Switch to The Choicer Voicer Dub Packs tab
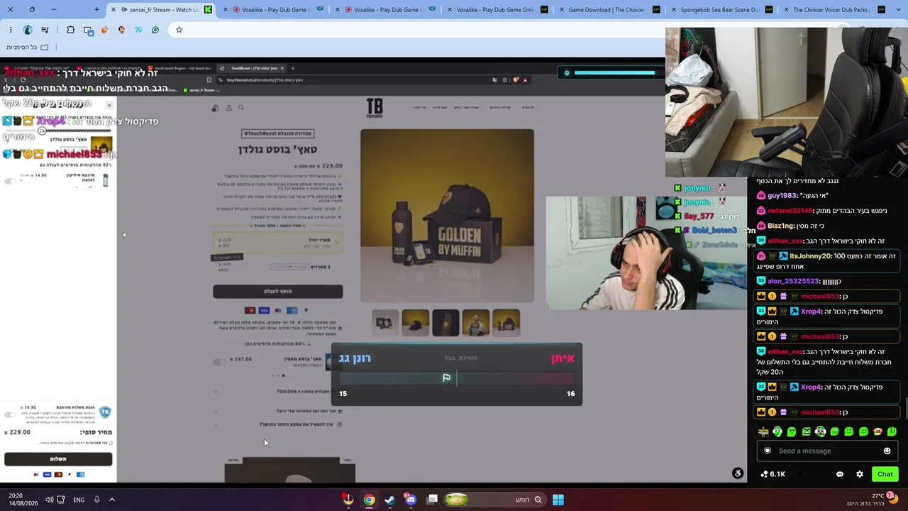This screenshot has width=908, height=511. pos(833,10)
